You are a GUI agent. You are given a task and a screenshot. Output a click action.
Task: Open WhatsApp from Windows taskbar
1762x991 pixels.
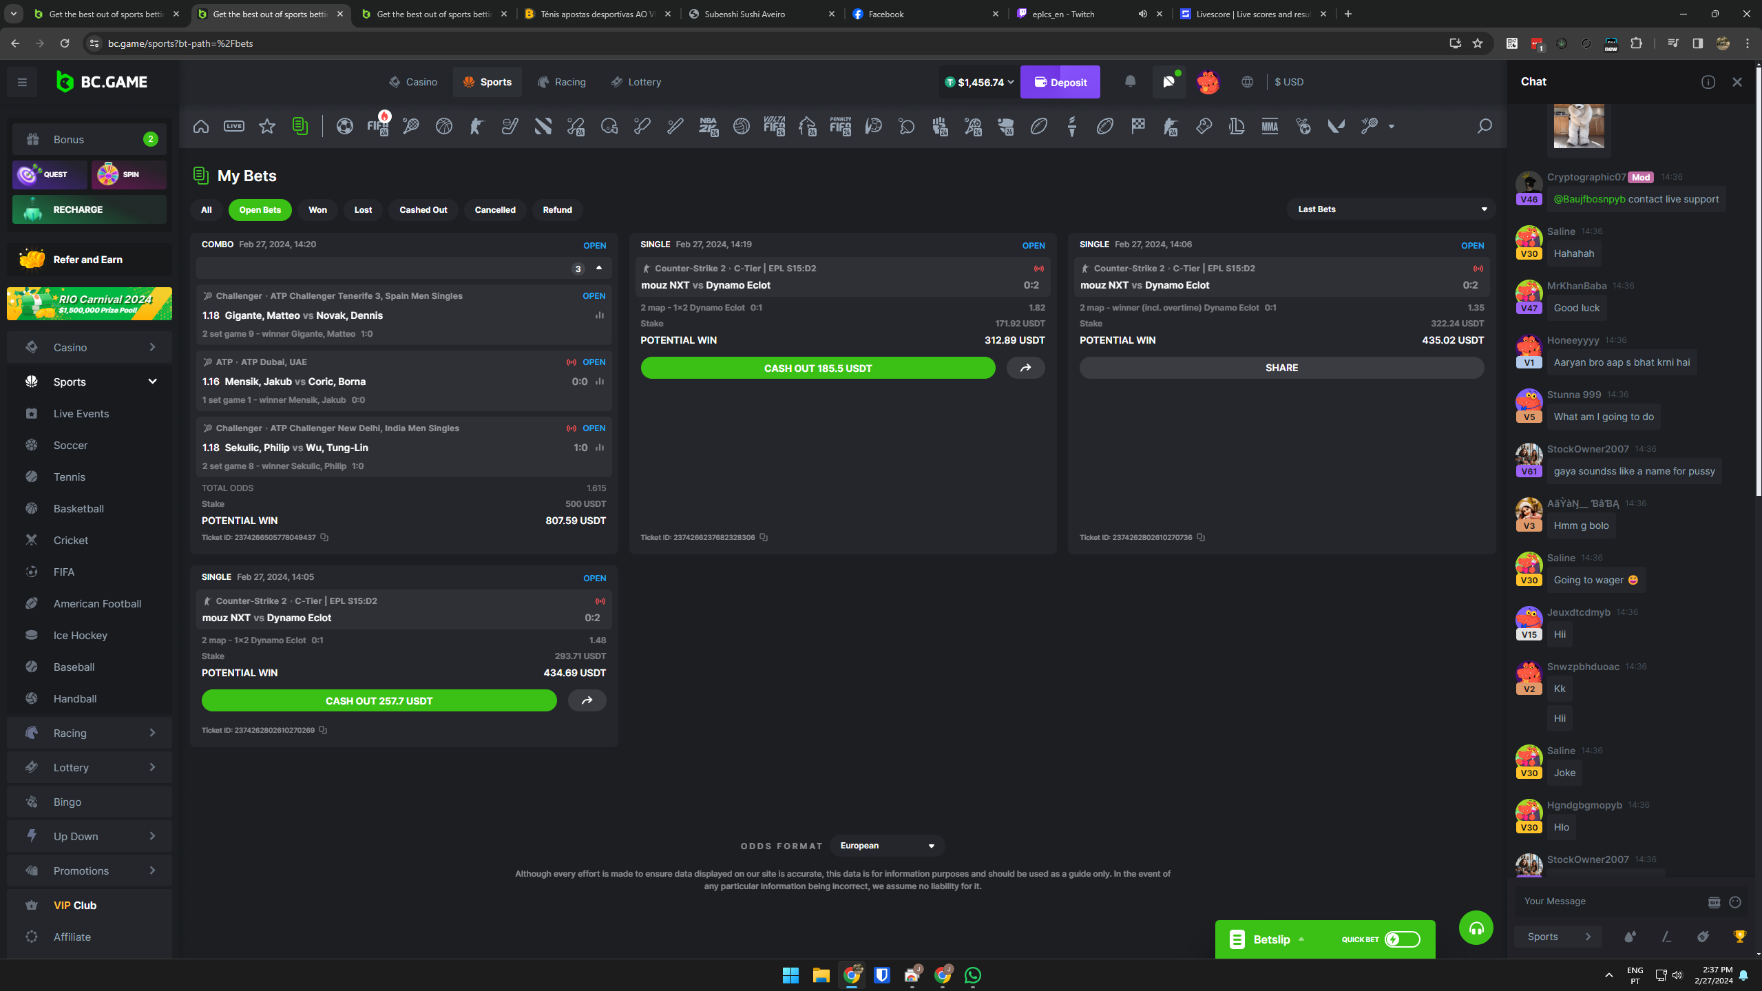(x=972, y=975)
